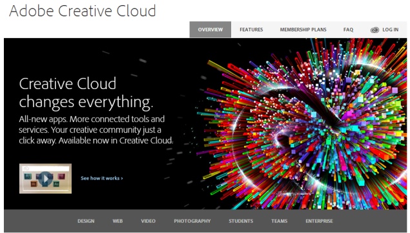
Task: Follow the 'See how it works' link
Action: 102,178
